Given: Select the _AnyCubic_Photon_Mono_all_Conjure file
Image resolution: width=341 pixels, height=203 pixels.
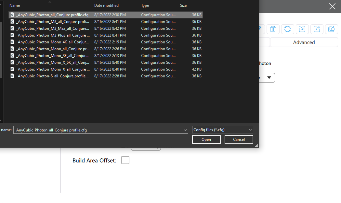Looking at the screenshot, I should click(53, 49).
